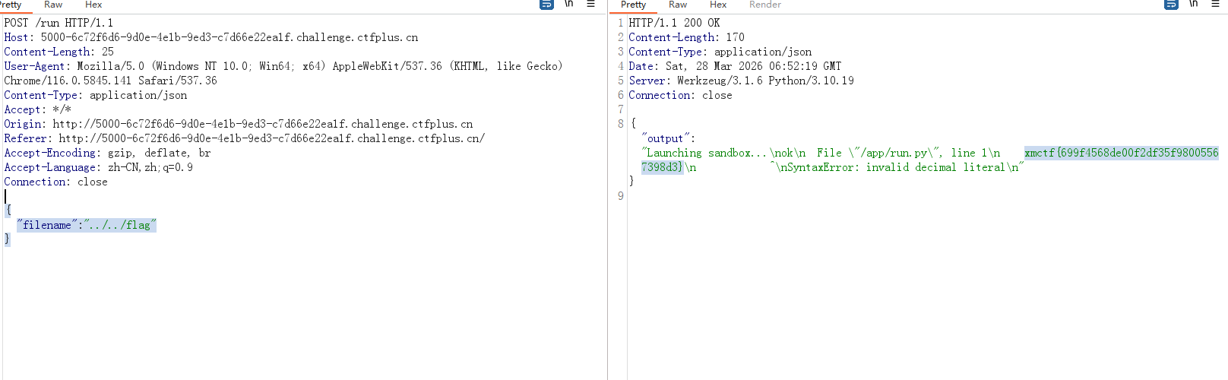Click the request Content-Type: application/json header

pos(96,95)
